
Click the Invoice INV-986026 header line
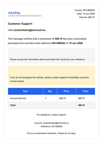pos(85,10)
